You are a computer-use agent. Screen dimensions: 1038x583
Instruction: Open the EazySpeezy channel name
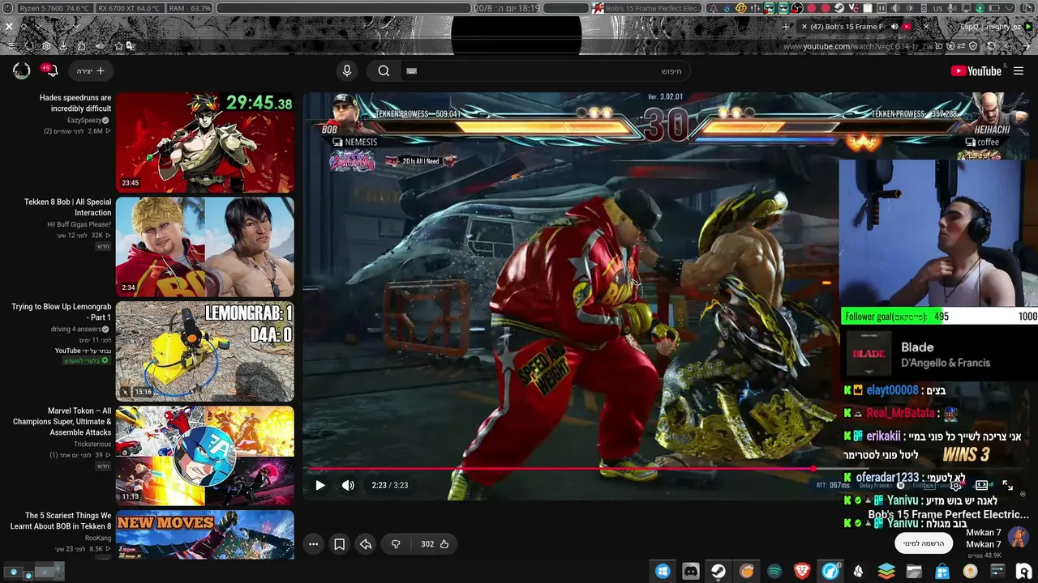pos(84,120)
